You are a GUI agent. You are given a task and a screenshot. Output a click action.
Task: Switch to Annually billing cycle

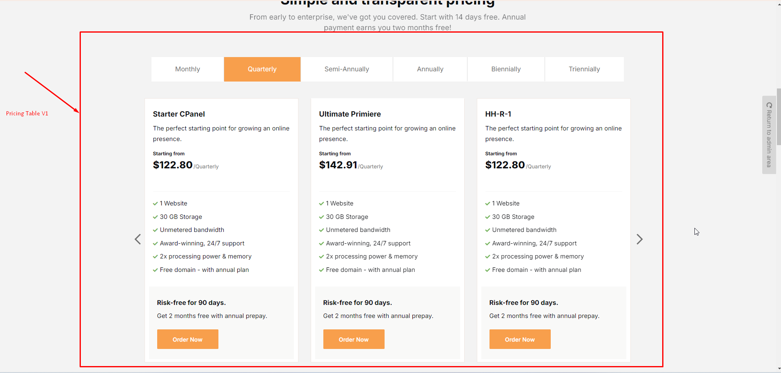pyautogui.click(x=430, y=69)
